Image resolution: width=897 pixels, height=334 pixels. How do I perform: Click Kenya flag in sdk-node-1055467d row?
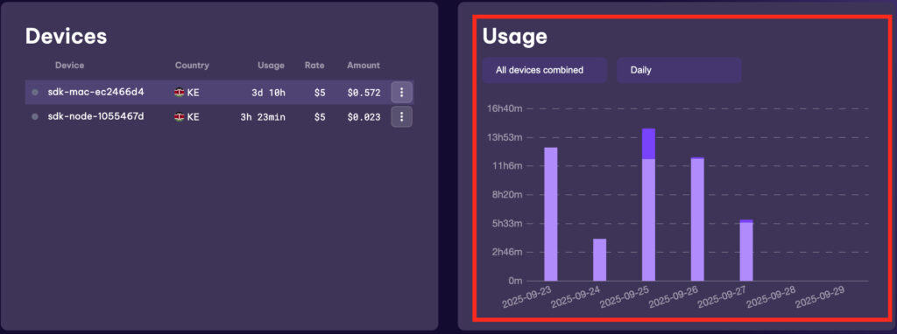(180, 116)
